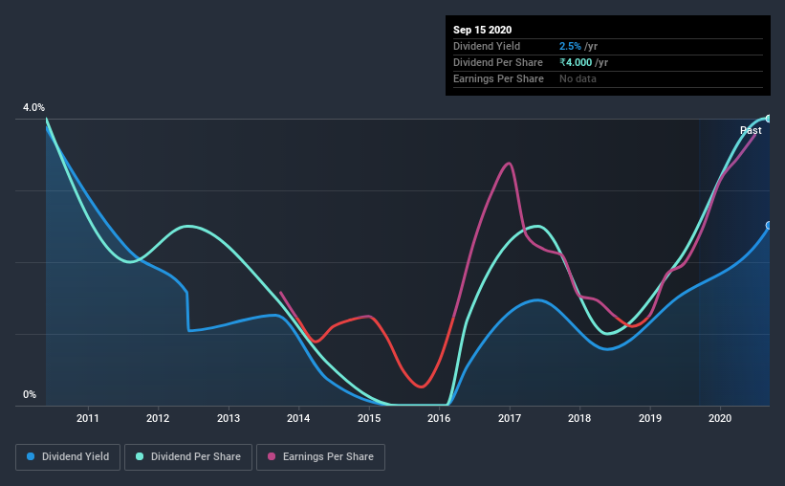This screenshot has height=486, width=785.
Task: Click the pink Earnings Per Share legend dot
Action: 272,456
